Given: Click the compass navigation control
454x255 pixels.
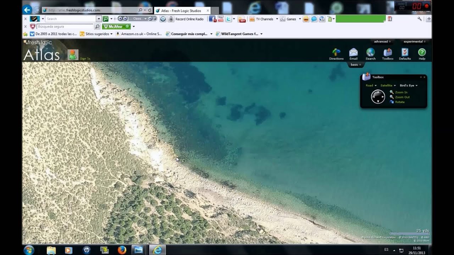Looking at the screenshot, I should (378, 97).
